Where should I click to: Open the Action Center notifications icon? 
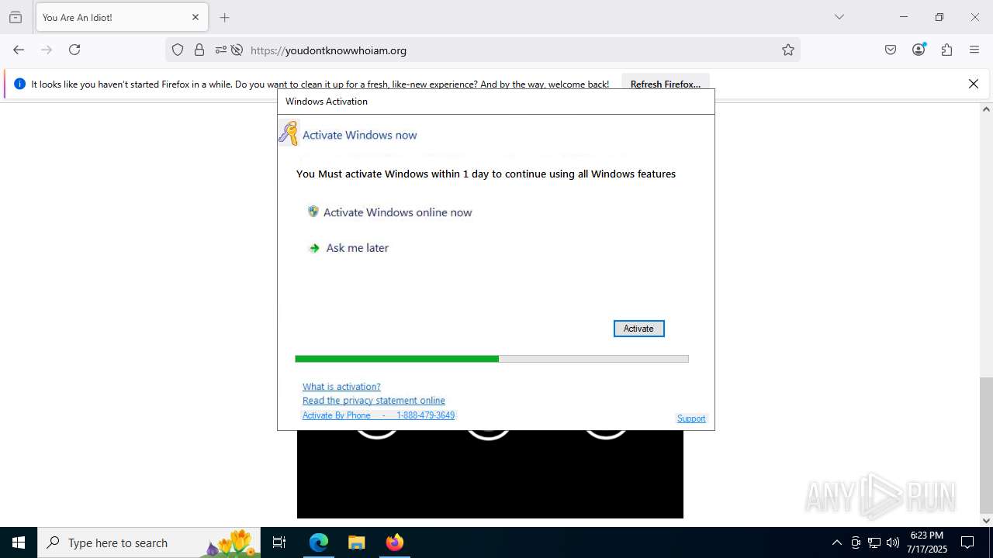[967, 542]
